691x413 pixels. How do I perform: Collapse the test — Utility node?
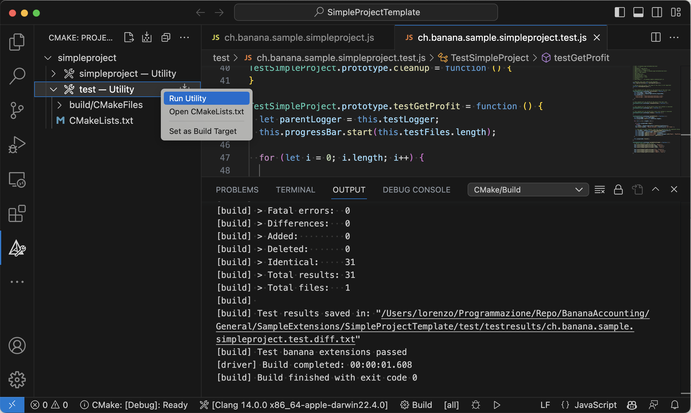pos(54,89)
